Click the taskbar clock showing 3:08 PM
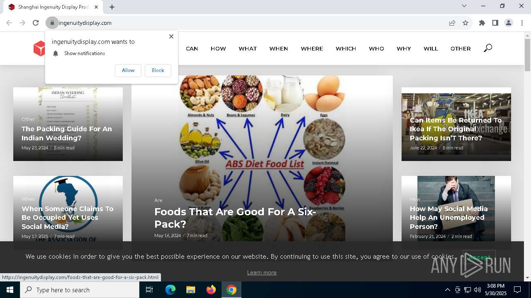 pyautogui.click(x=496, y=290)
